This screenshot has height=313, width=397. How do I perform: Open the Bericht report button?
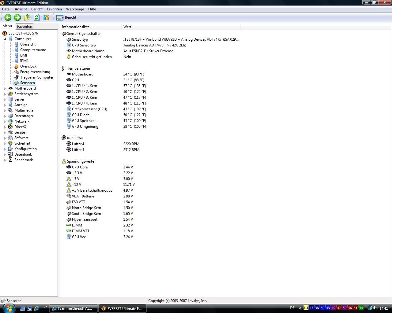(66, 17)
